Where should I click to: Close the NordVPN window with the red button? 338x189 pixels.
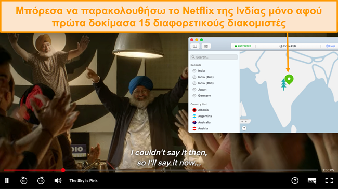click(x=192, y=40)
